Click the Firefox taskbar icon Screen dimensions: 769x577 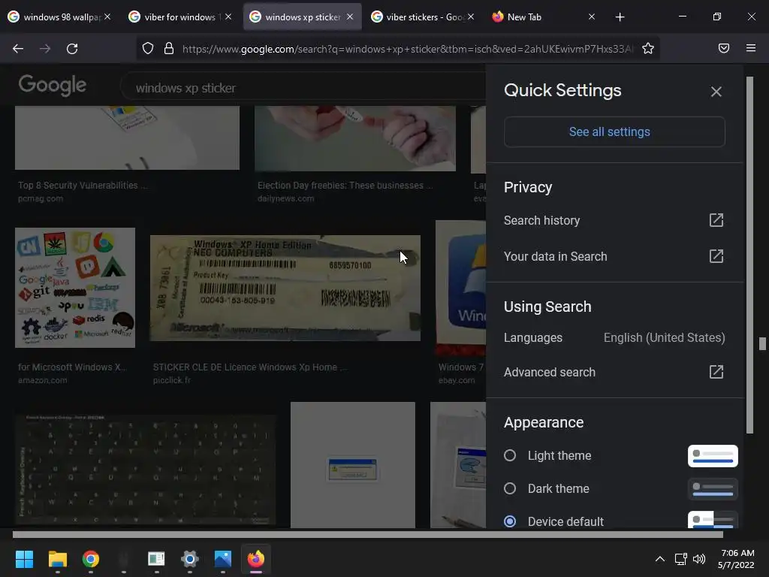(255, 558)
